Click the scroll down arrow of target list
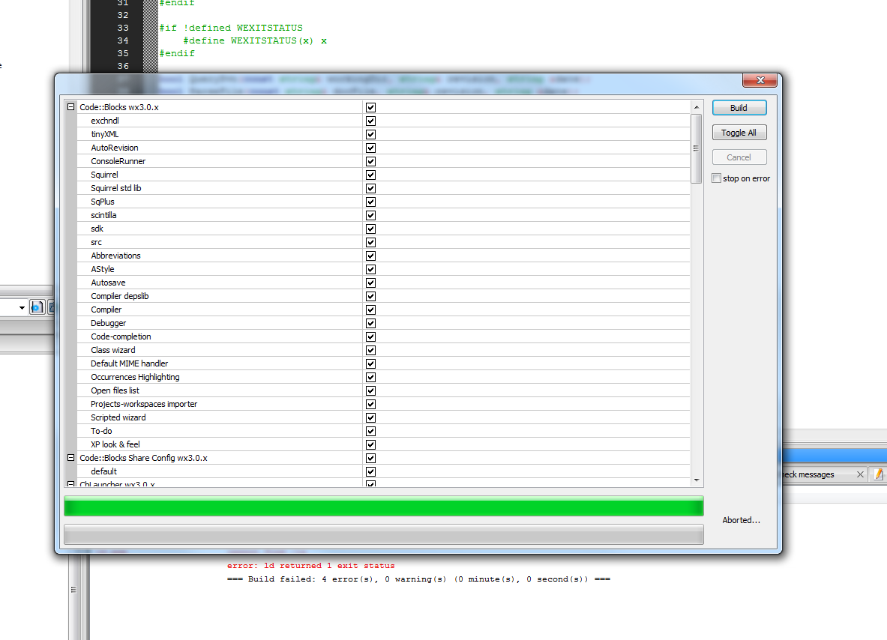The image size is (887, 640). pyautogui.click(x=697, y=480)
